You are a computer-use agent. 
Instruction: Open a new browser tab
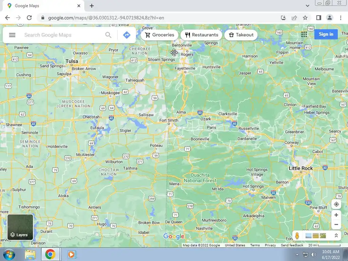pyautogui.click(x=92, y=6)
